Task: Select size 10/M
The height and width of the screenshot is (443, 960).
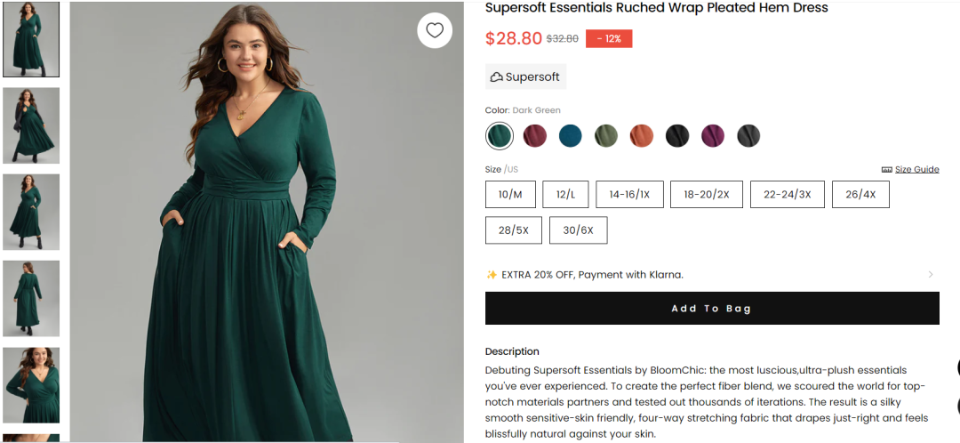Action: (510, 195)
